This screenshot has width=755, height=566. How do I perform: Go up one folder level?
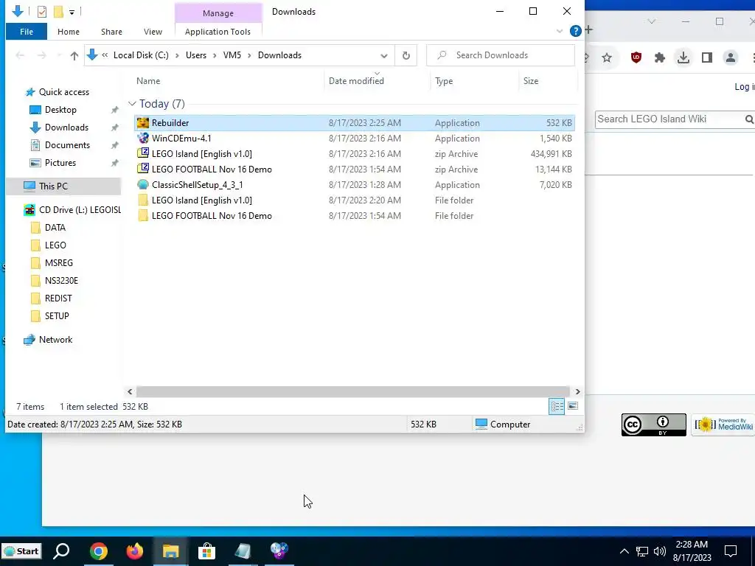click(x=74, y=55)
